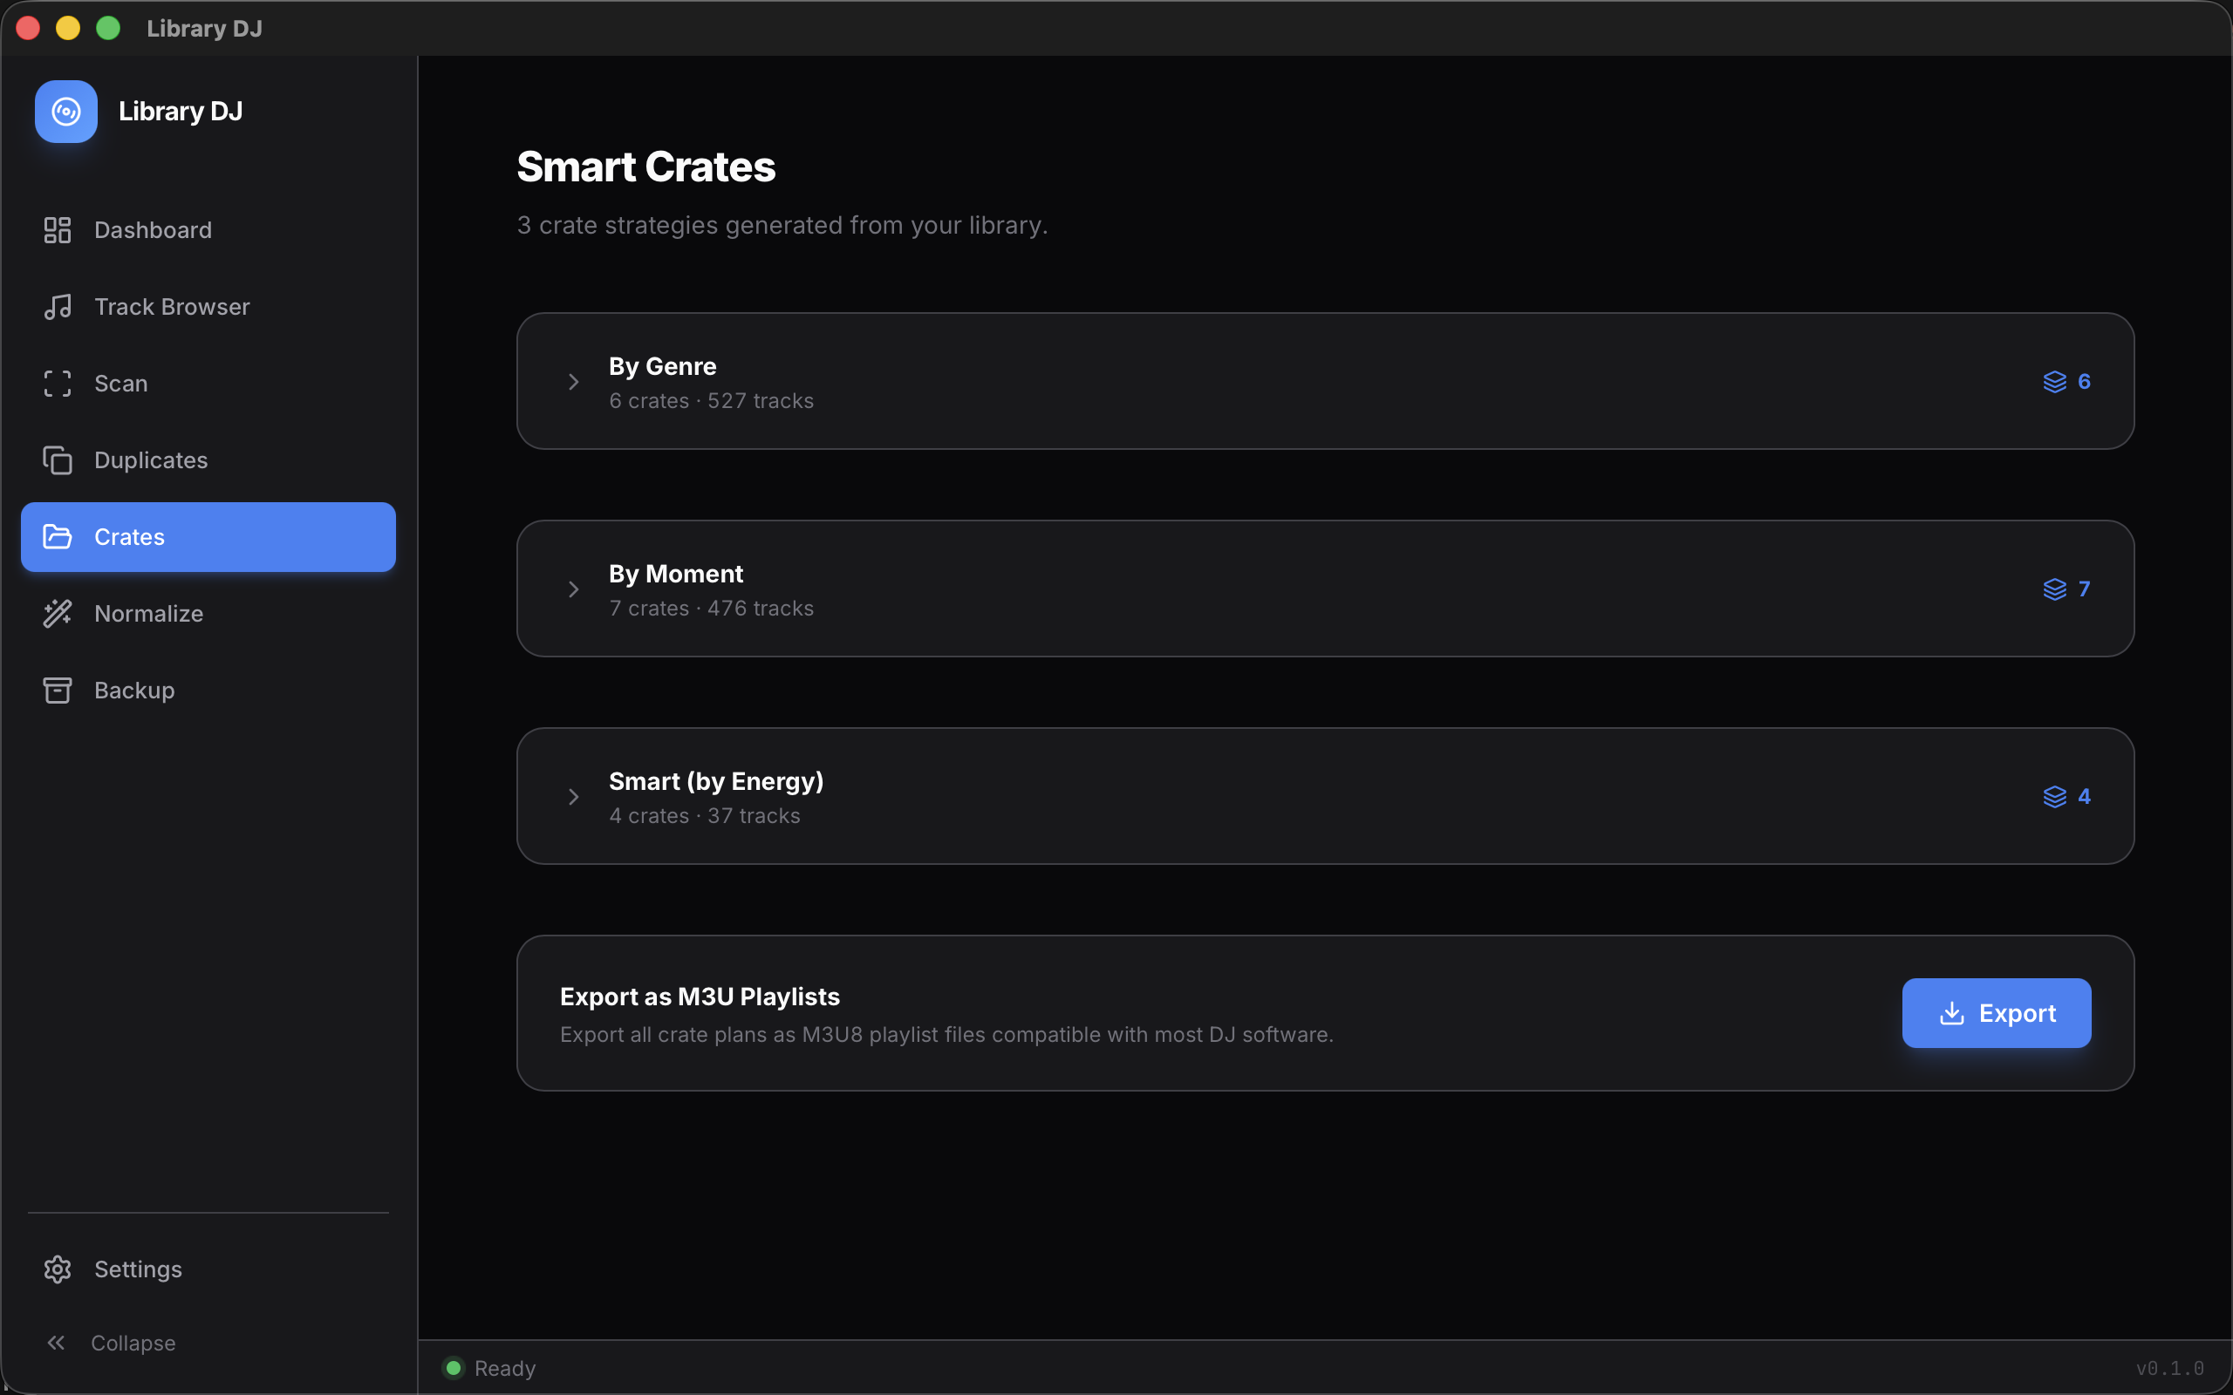Viewport: 2233px width, 1395px height.
Task: Click the Track Browser music note icon
Action: (x=58, y=306)
